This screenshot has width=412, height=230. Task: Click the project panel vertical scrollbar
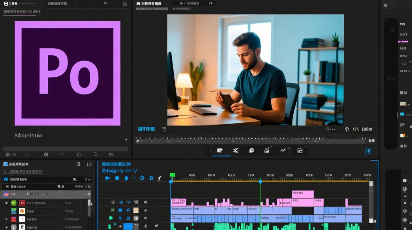point(89,208)
